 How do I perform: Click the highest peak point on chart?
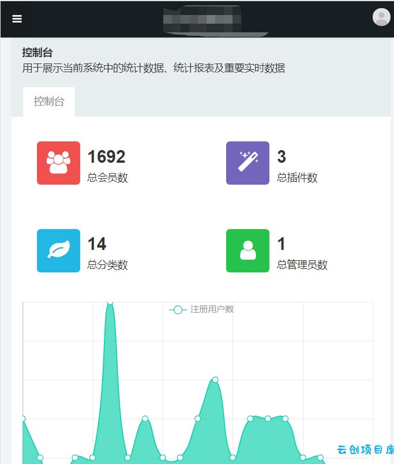[x=110, y=302]
